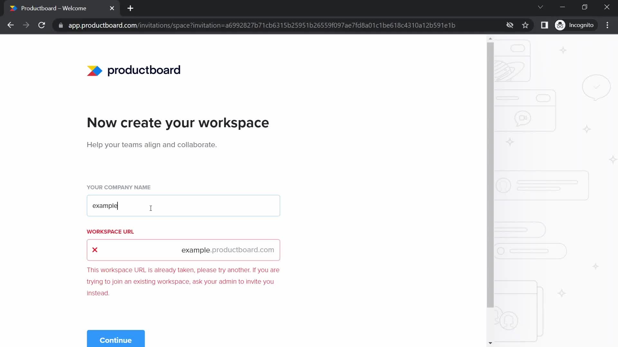Viewport: 618px width, 347px height.
Task: Click the 'Now create your workspace' heading
Action: (178, 123)
